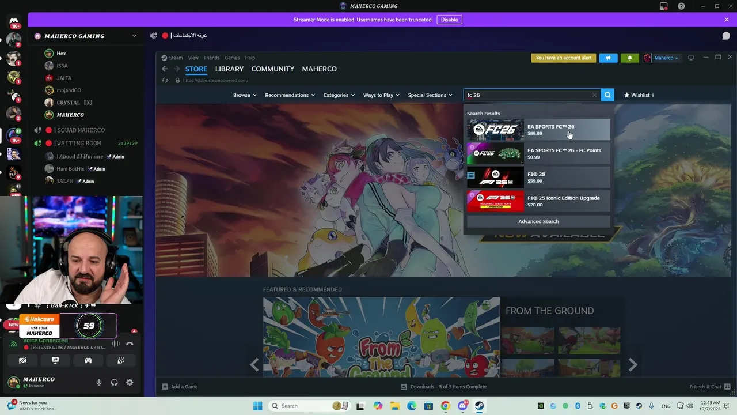Open Discord direct messages home icon
The height and width of the screenshot is (415, 737).
click(x=14, y=22)
